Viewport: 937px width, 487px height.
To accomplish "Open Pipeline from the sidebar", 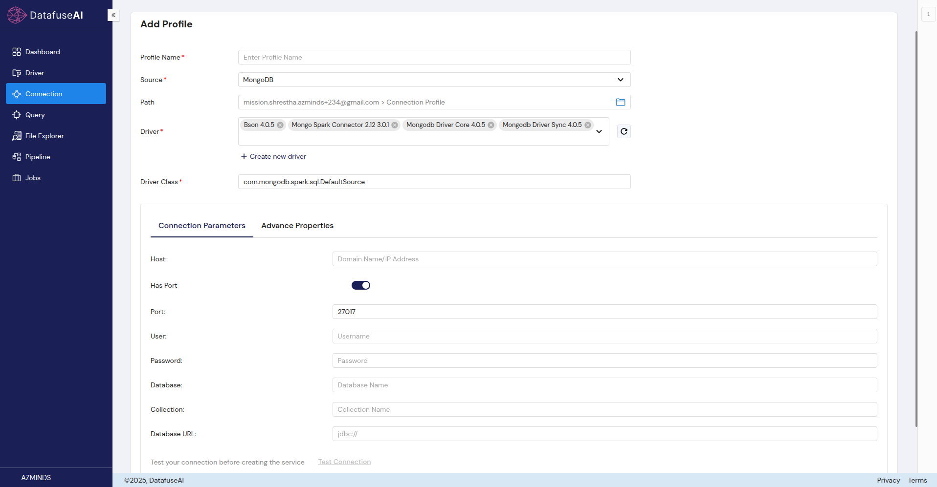I will pos(38,157).
